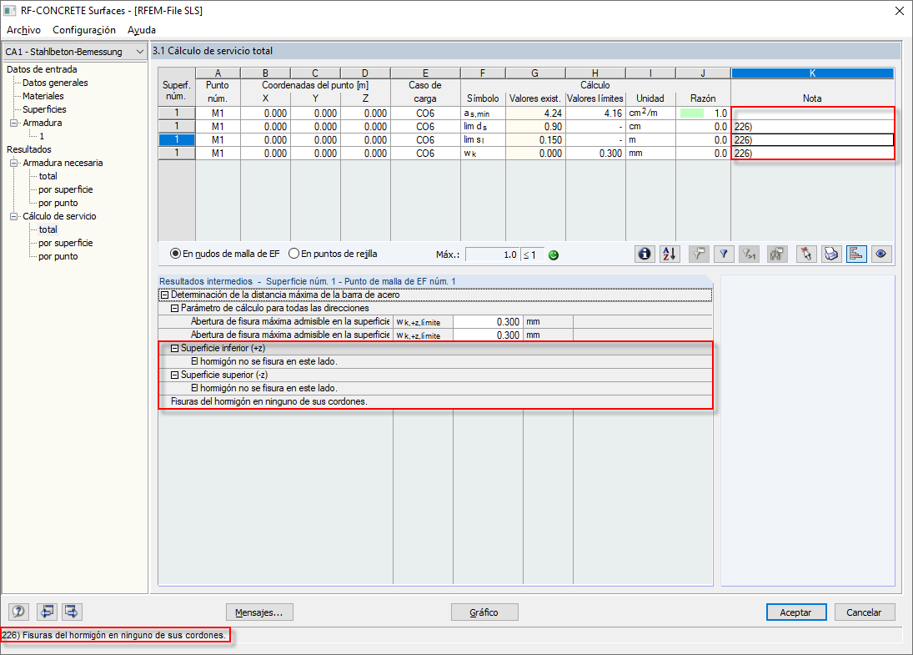Select 'por superficie' under Cálculo de servicio
The height and width of the screenshot is (655, 913).
pos(65,243)
